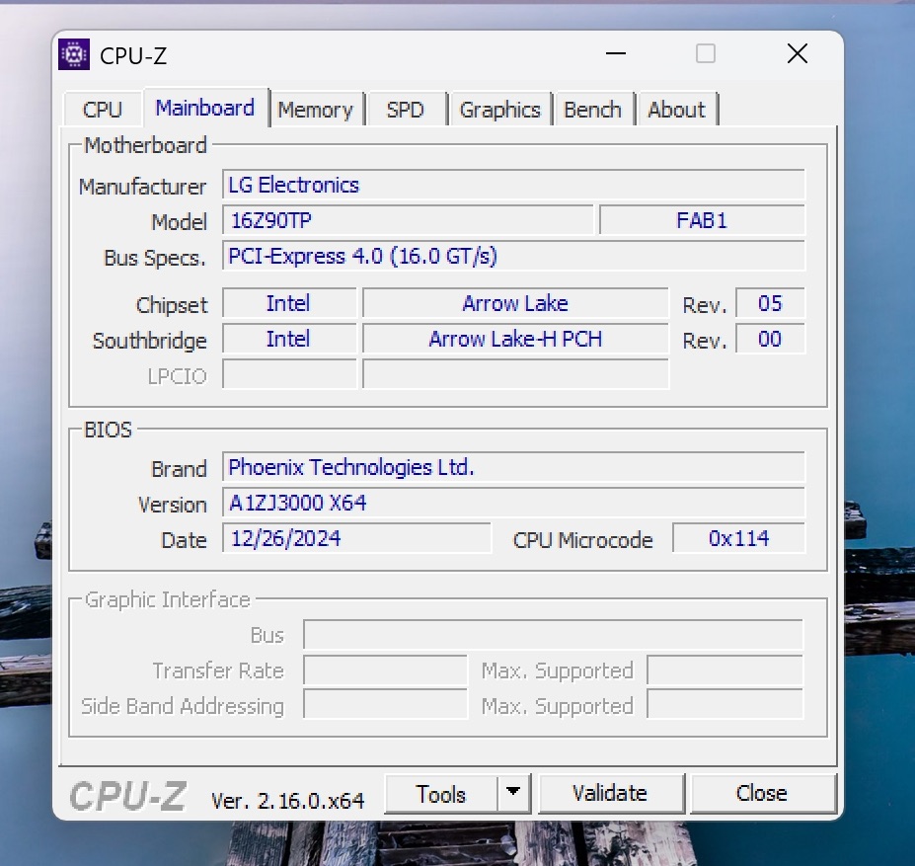Switch to the CPU tab
The height and width of the screenshot is (866, 915).
coord(102,110)
